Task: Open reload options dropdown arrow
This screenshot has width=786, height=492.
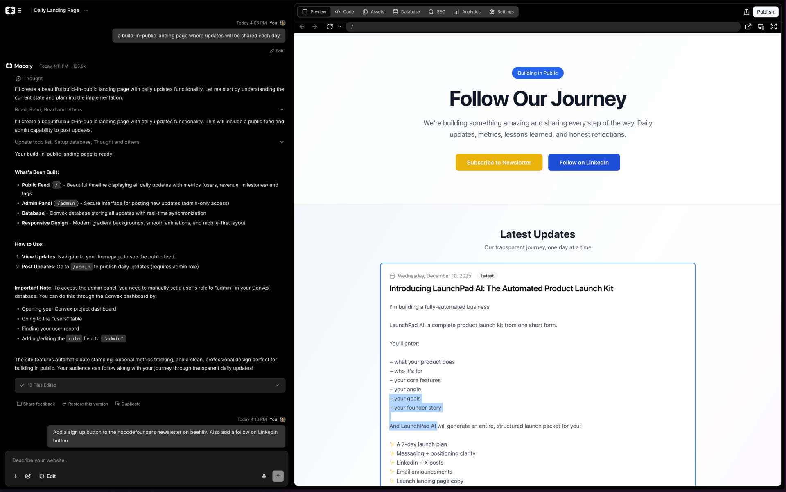Action: 340,27
